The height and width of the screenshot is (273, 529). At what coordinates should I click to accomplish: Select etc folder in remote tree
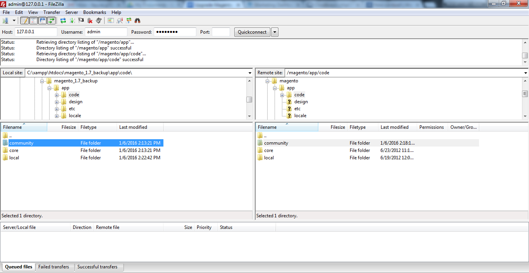tap(297, 109)
